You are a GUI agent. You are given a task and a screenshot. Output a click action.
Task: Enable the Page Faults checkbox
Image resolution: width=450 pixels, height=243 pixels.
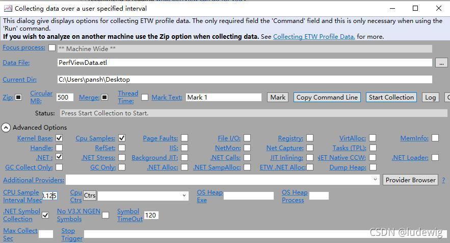pyautogui.click(x=184, y=138)
